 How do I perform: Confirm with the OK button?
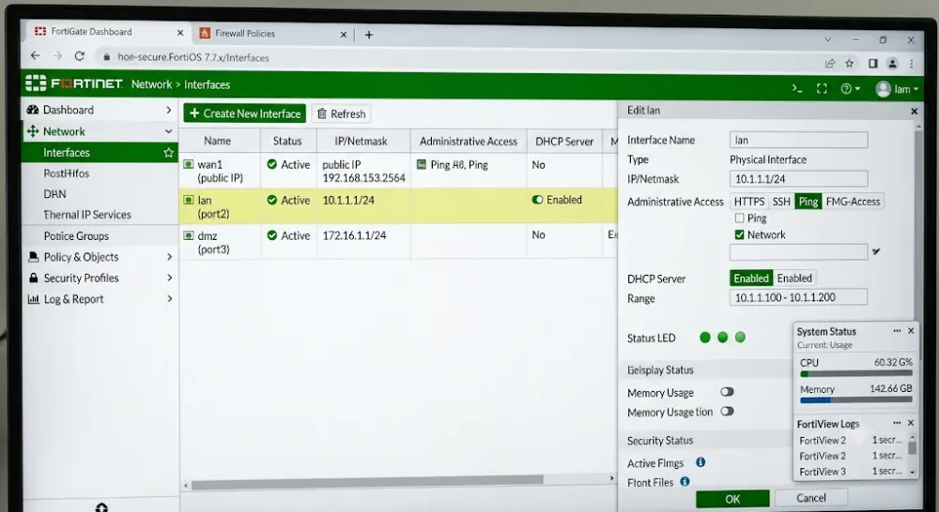click(x=732, y=499)
